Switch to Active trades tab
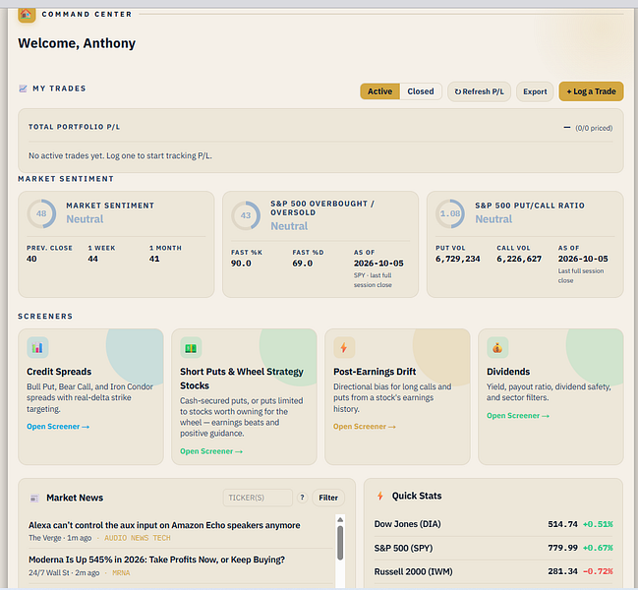This screenshot has width=638, height=590. pyautogui.click(x=379, y=91)
